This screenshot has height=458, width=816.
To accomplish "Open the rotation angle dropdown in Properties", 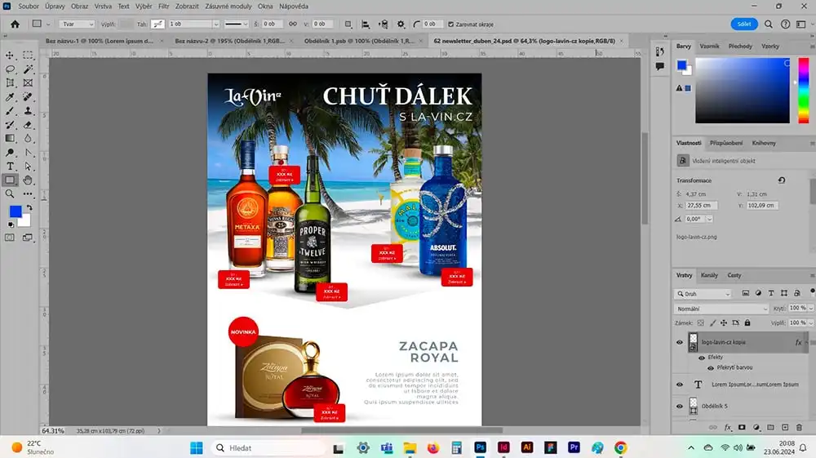I will [x=709, y=219].
